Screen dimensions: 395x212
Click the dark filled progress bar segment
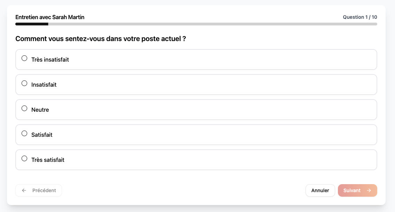coord(32,24)
